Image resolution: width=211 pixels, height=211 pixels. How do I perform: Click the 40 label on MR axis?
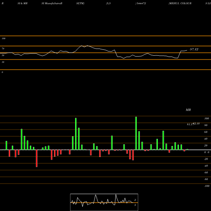206,139
